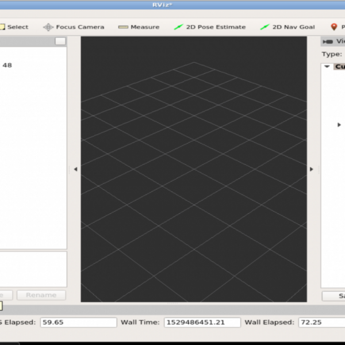Collapse the left panel with arrow
345x345 pixels.
pos(75,169)
